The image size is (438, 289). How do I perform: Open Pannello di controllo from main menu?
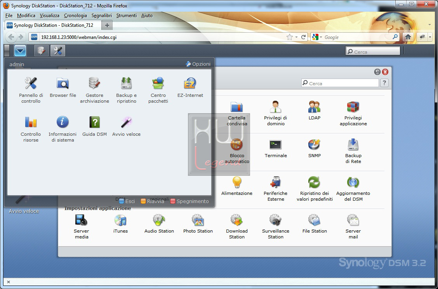point(31,90)
